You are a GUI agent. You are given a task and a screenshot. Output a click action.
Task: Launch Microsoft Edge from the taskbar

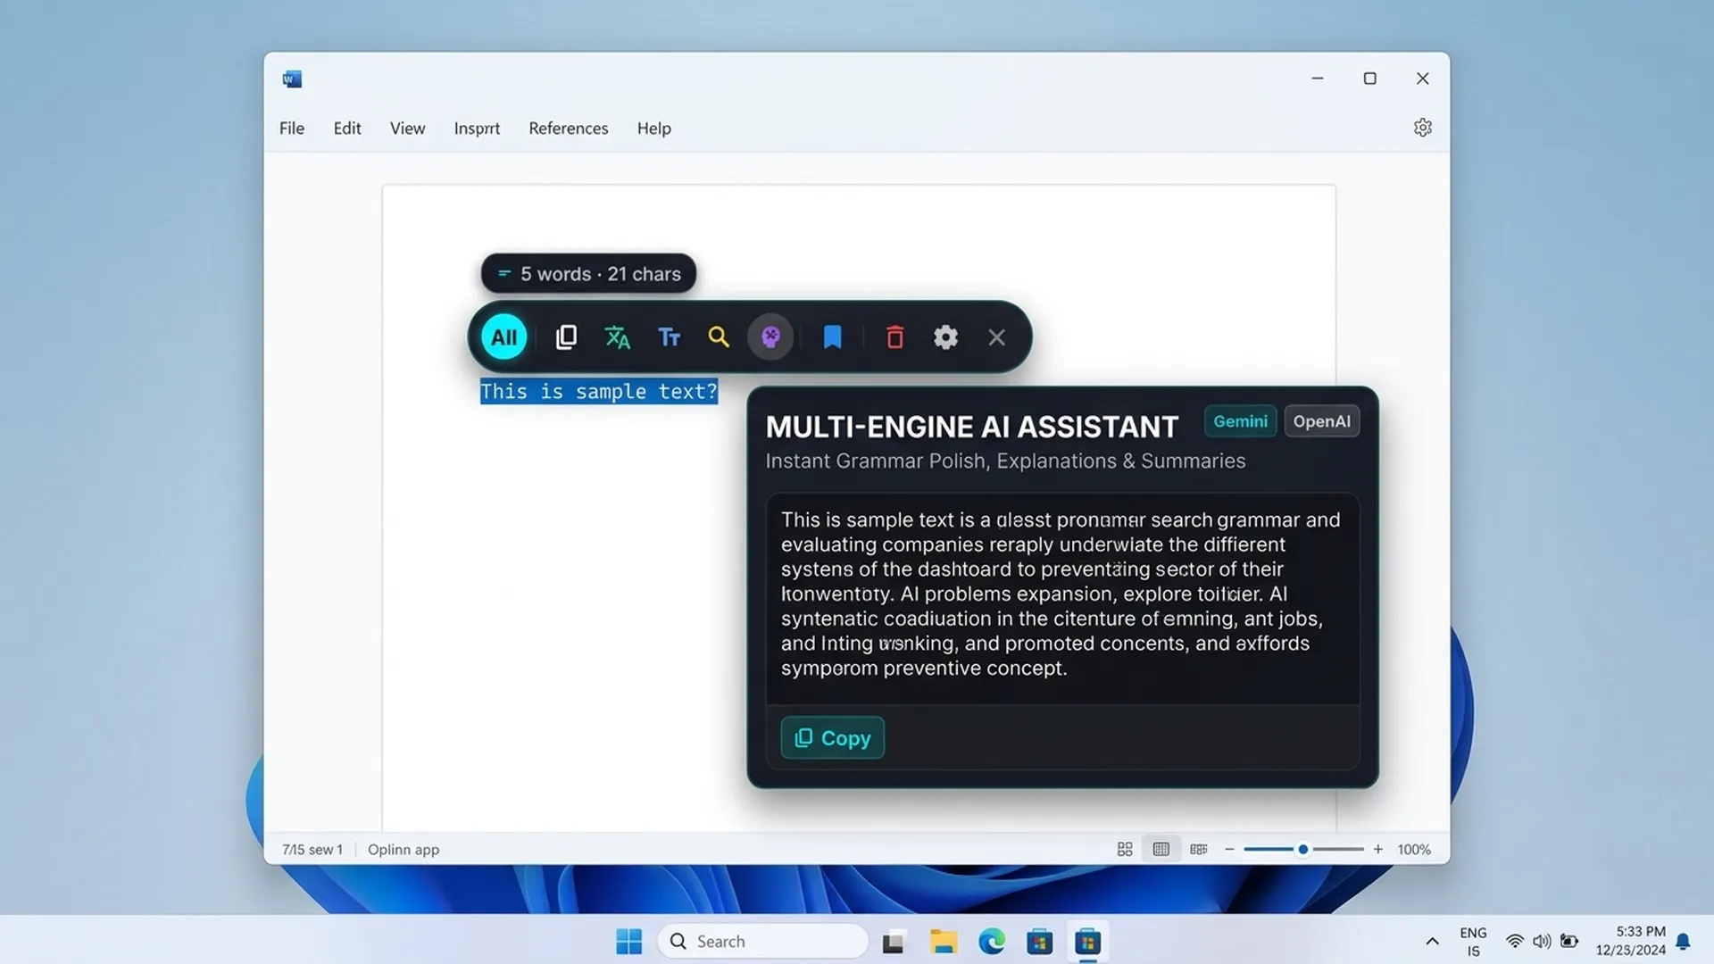click(x=992, y=942)
